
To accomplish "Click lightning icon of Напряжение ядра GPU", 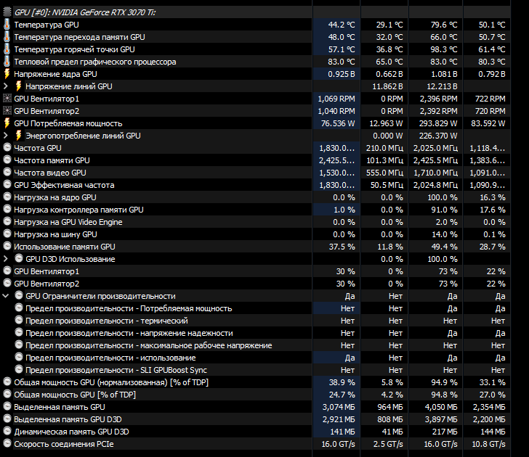I will (x=7, y=74).
